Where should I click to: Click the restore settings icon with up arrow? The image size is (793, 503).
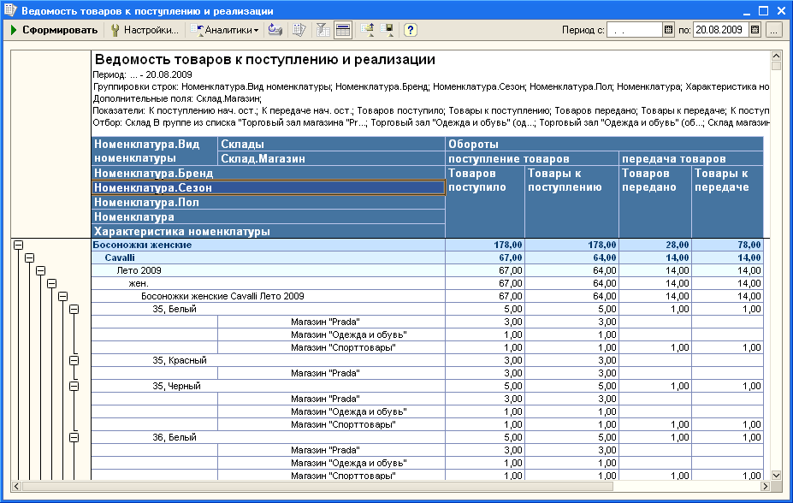367,30
